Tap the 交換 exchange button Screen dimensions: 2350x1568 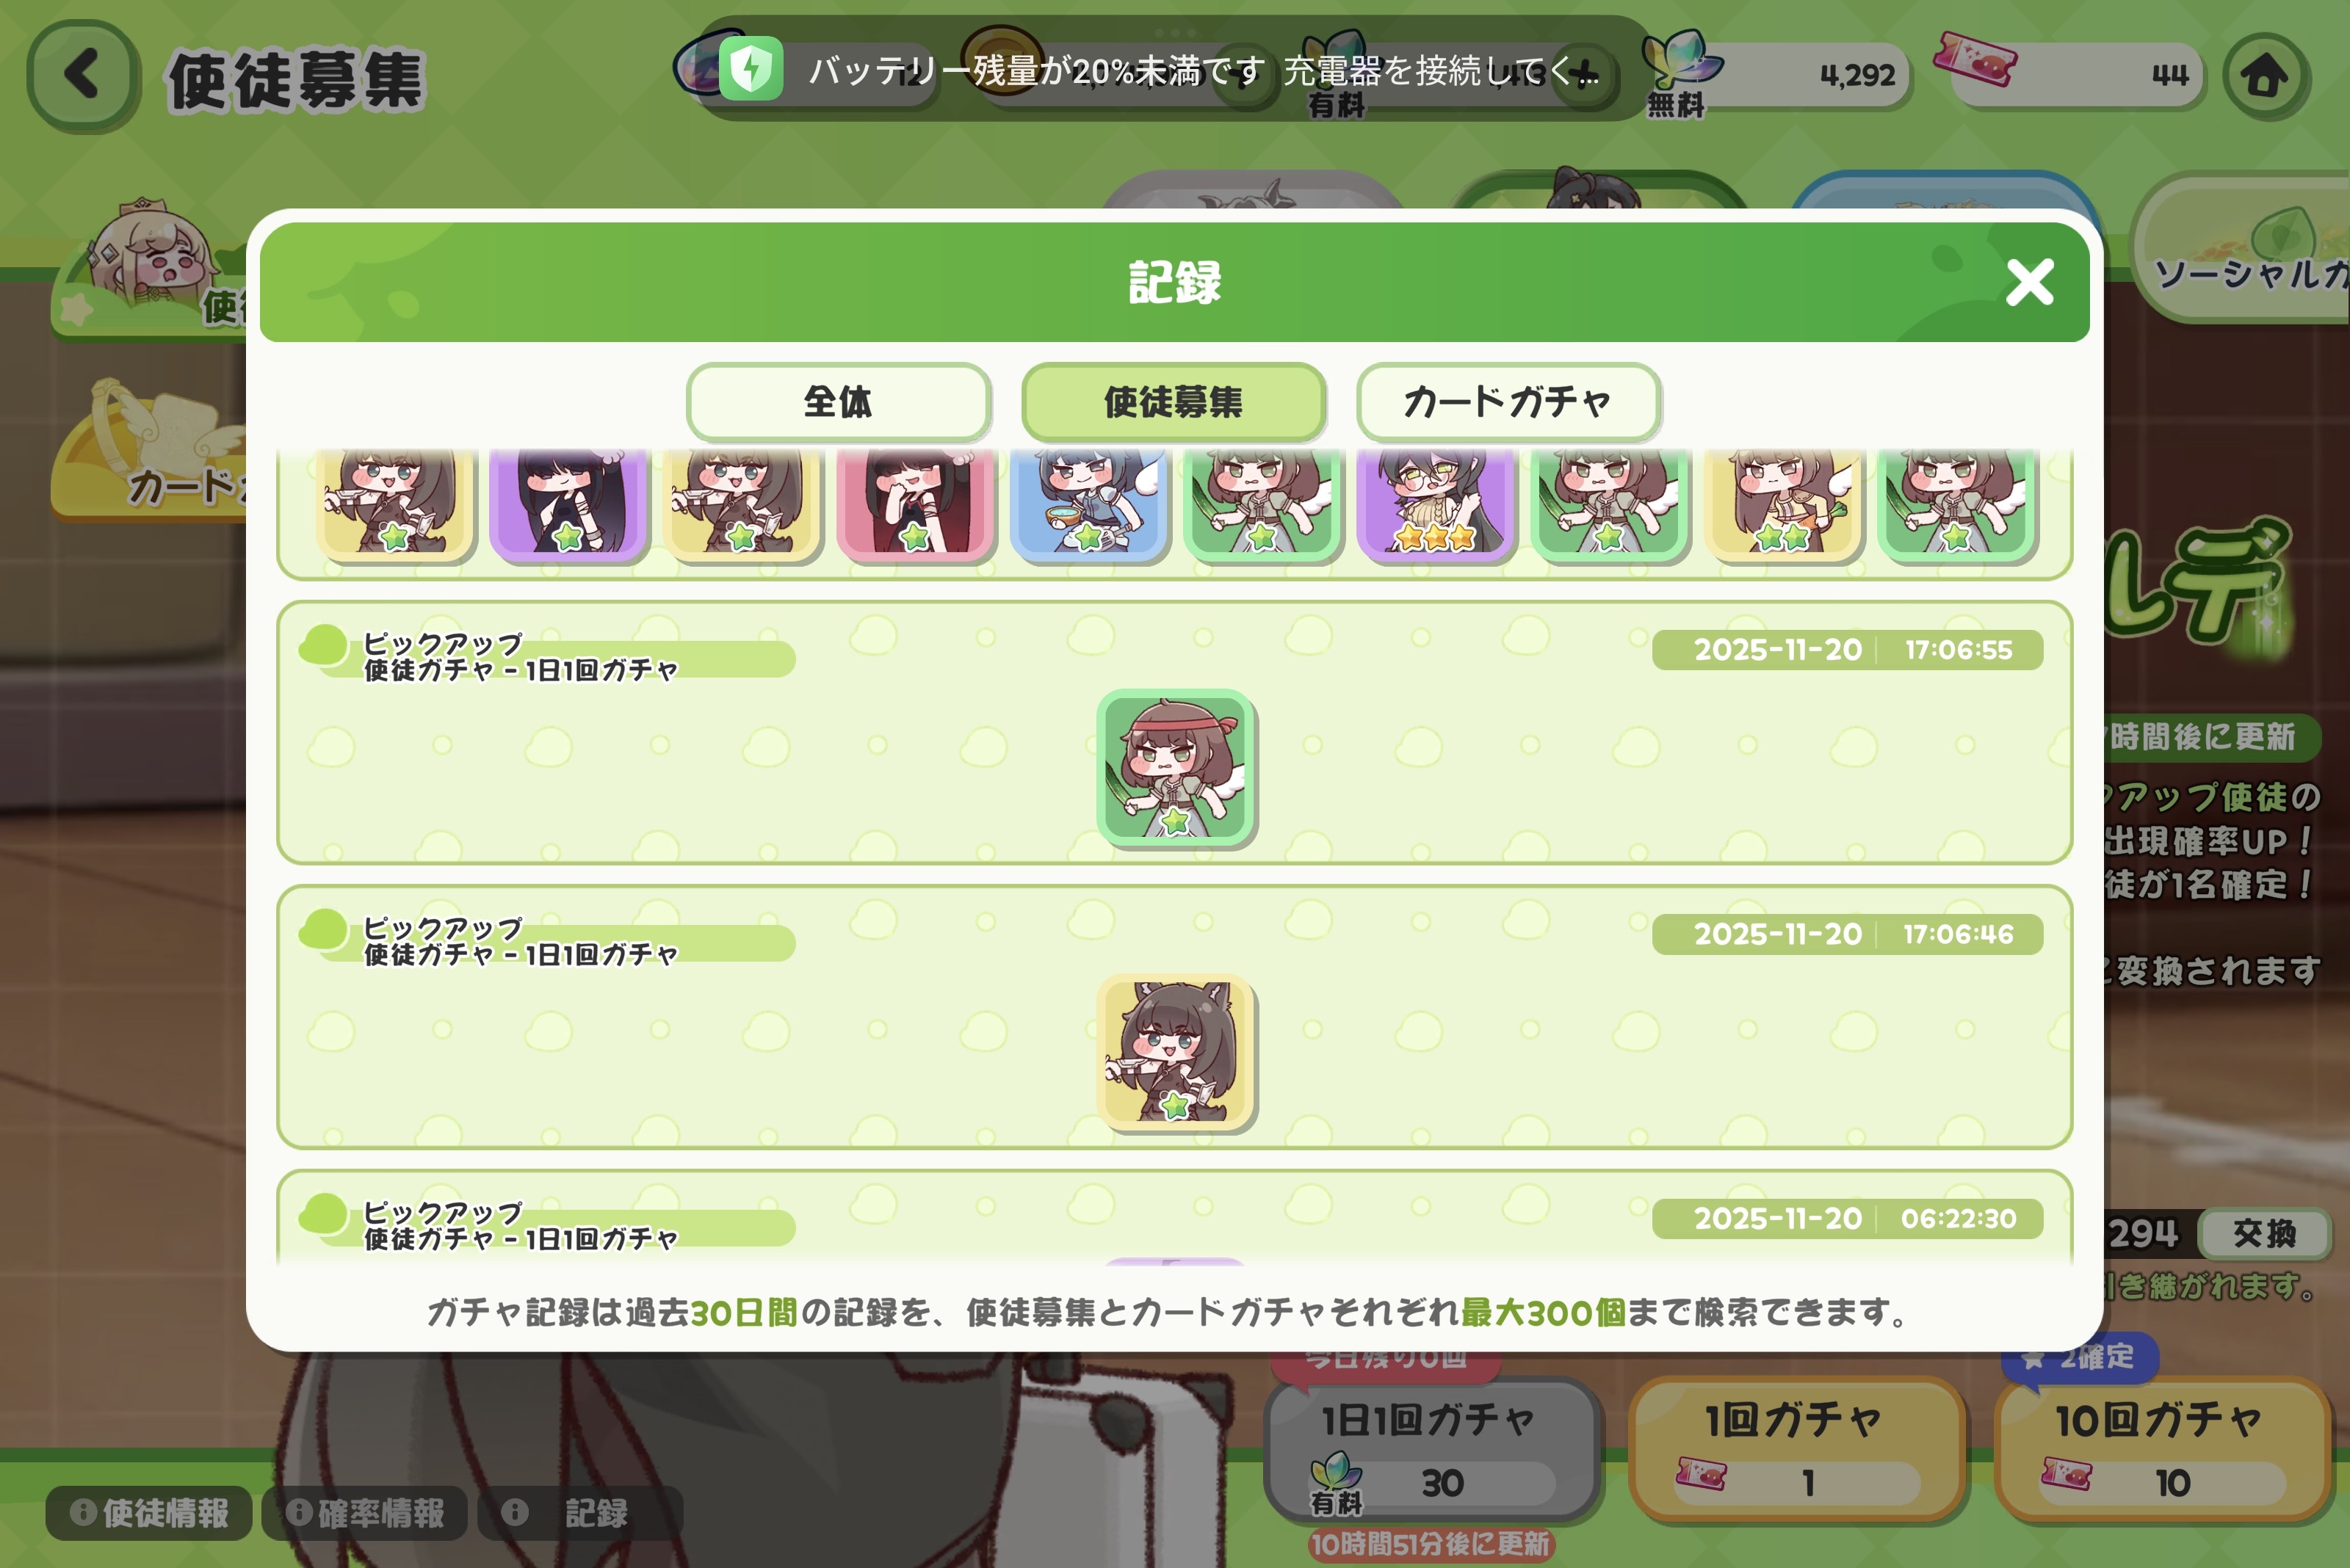pyautogui.click(x=2265, y=1233)
